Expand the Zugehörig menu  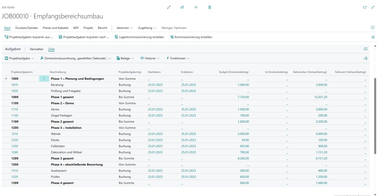tap(147, 28)
